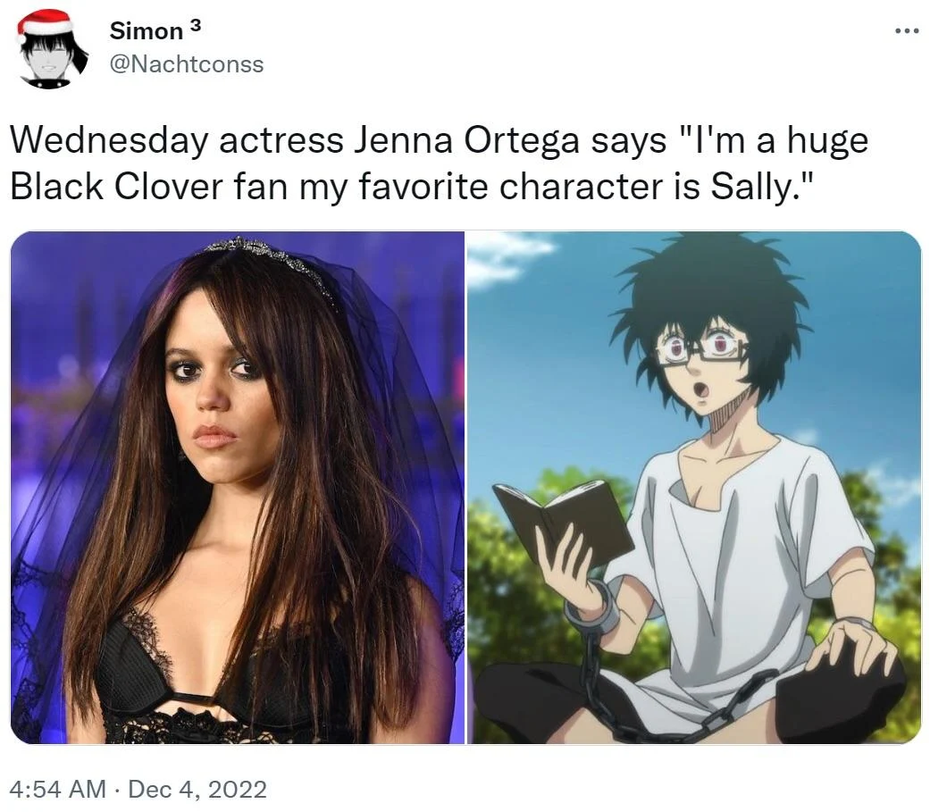The height and width of the screenshot is (812, 930).
Task: Open the Simon display name profile link
Action: pos(146,31)
